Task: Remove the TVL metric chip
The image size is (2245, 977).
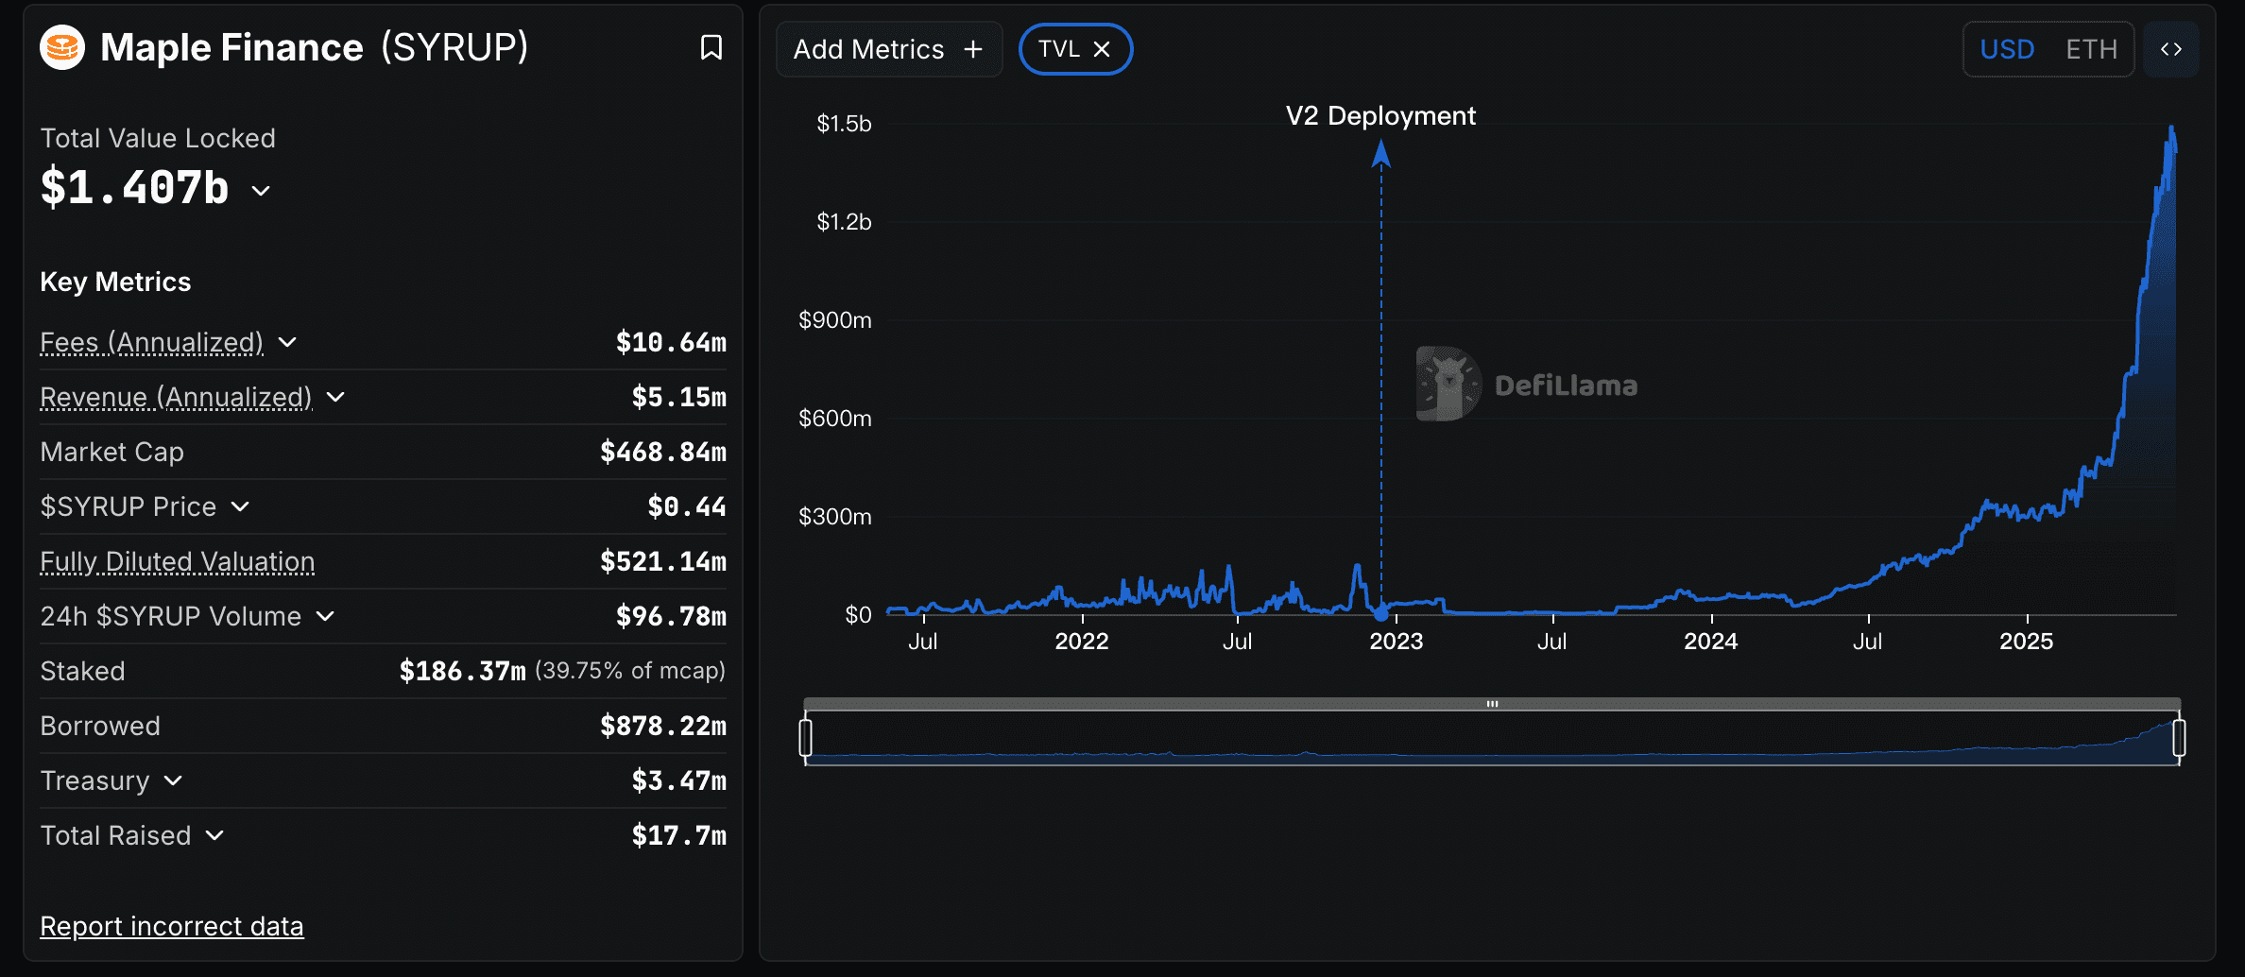Action: click(1102, 49)
